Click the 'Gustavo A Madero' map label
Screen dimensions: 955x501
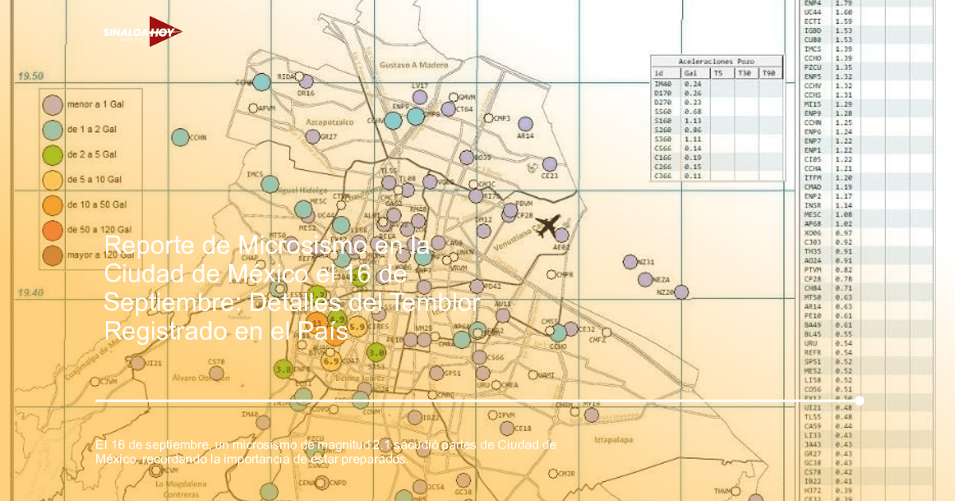[414, 64]
